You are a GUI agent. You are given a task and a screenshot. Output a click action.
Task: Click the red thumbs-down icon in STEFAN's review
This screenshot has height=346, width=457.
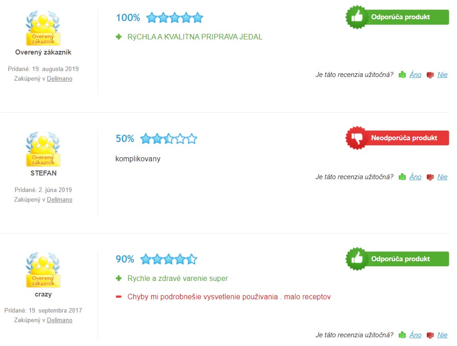430,177
